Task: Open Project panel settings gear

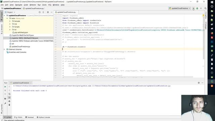Action: (x=48, y=12)
